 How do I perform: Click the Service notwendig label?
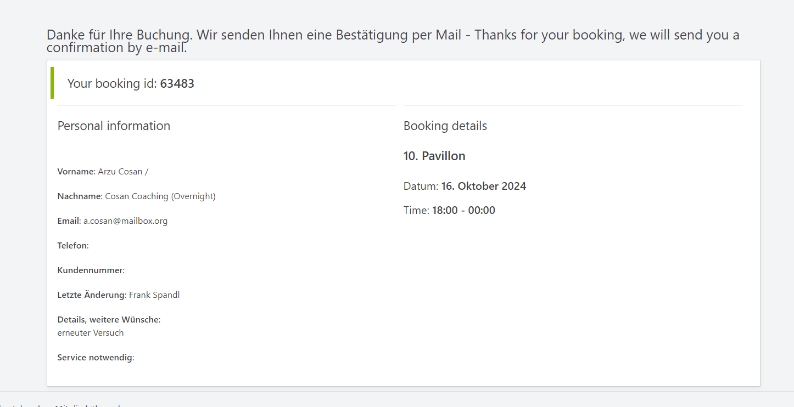[x=96, y=358]
